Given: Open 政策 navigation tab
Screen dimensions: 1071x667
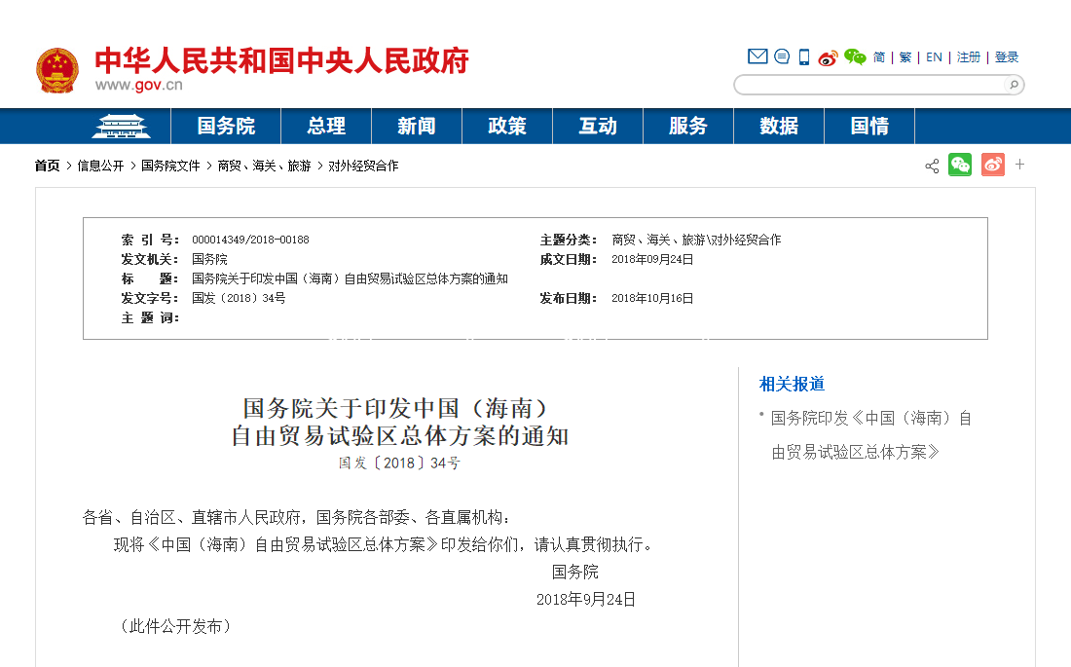Looking at the screenshot, I should [507, 126].
